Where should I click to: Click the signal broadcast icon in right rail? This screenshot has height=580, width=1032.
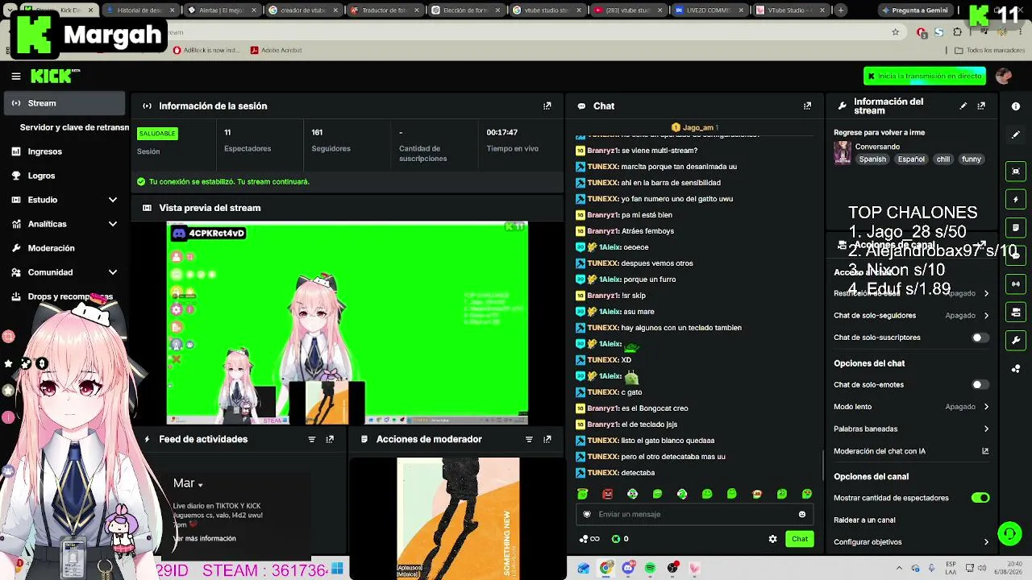(1016, 284)
